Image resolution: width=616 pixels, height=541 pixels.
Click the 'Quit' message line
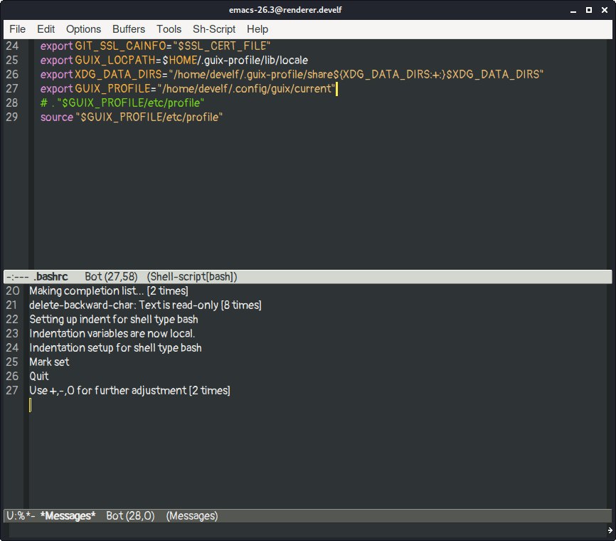click(39, 377)
